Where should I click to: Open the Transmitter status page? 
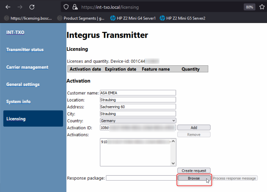click(x=25, y=50)
